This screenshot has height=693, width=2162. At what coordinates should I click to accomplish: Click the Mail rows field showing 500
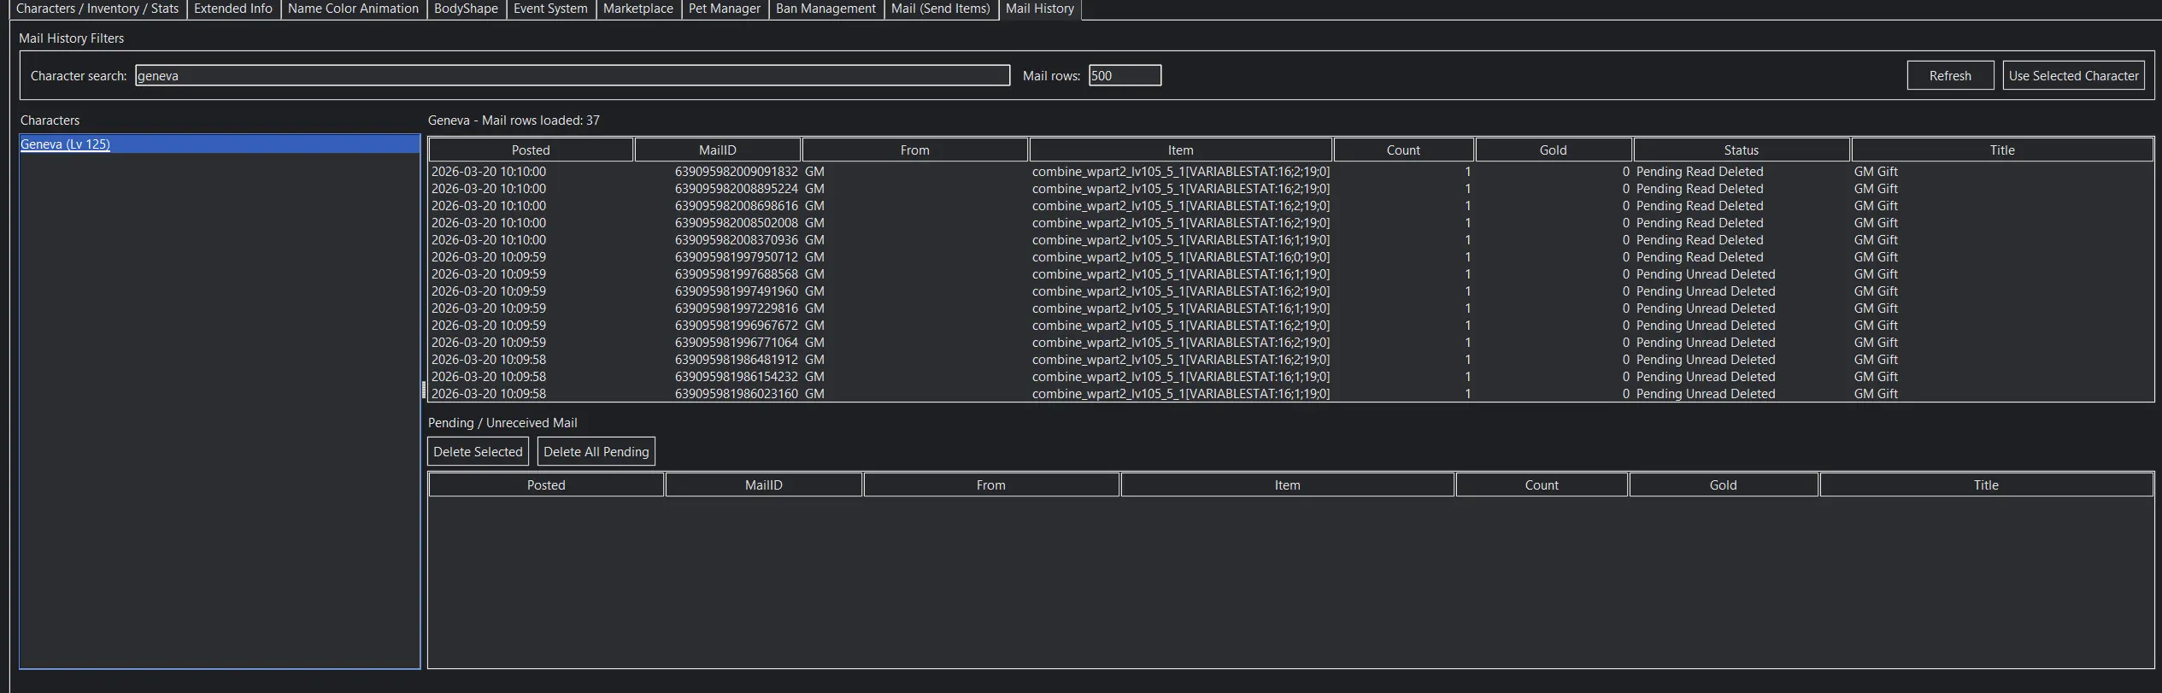pos(1125,75)
